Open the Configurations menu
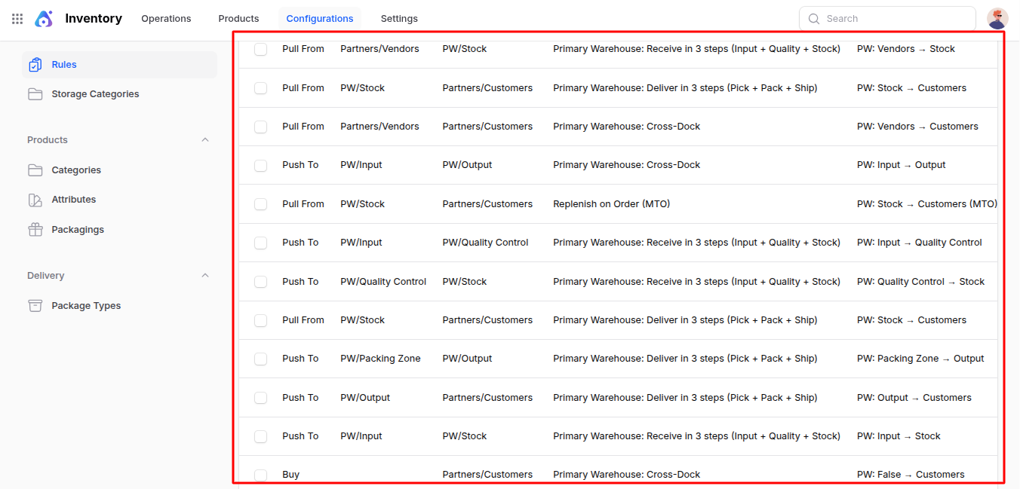The width and height of the screenshot is (1020, 489). (320, 19)
